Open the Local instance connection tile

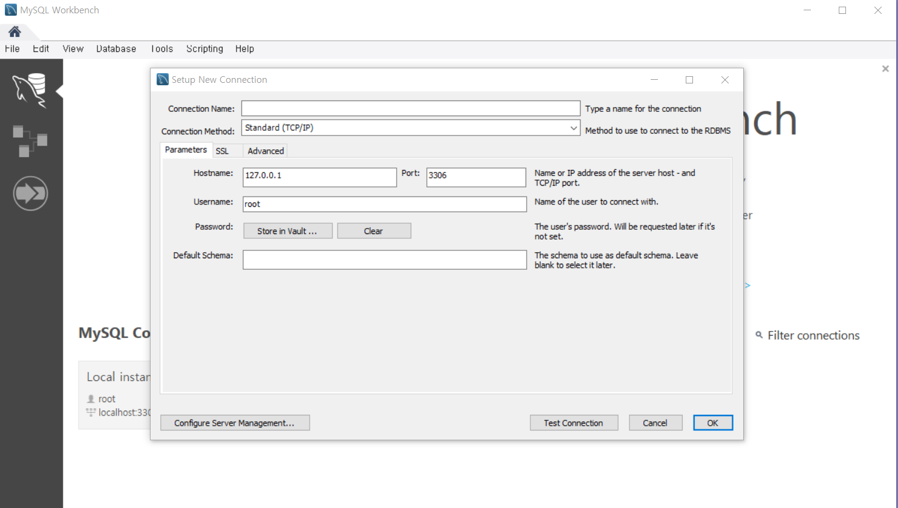click(115, 395)
